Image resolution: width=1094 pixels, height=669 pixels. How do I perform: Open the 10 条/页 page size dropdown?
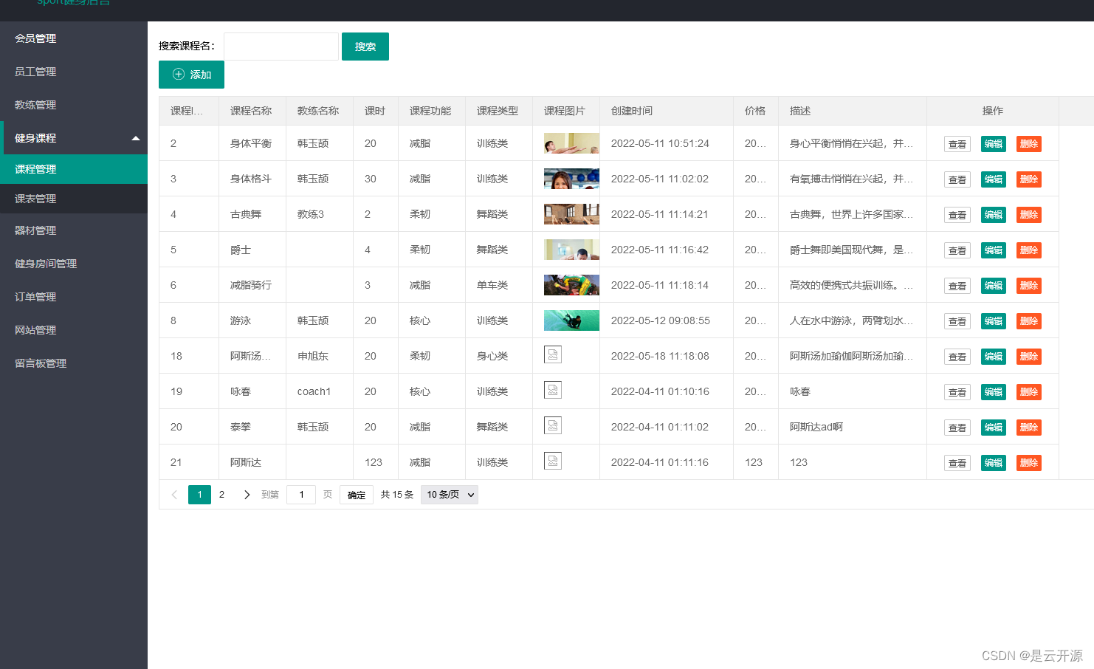(450, 495)
